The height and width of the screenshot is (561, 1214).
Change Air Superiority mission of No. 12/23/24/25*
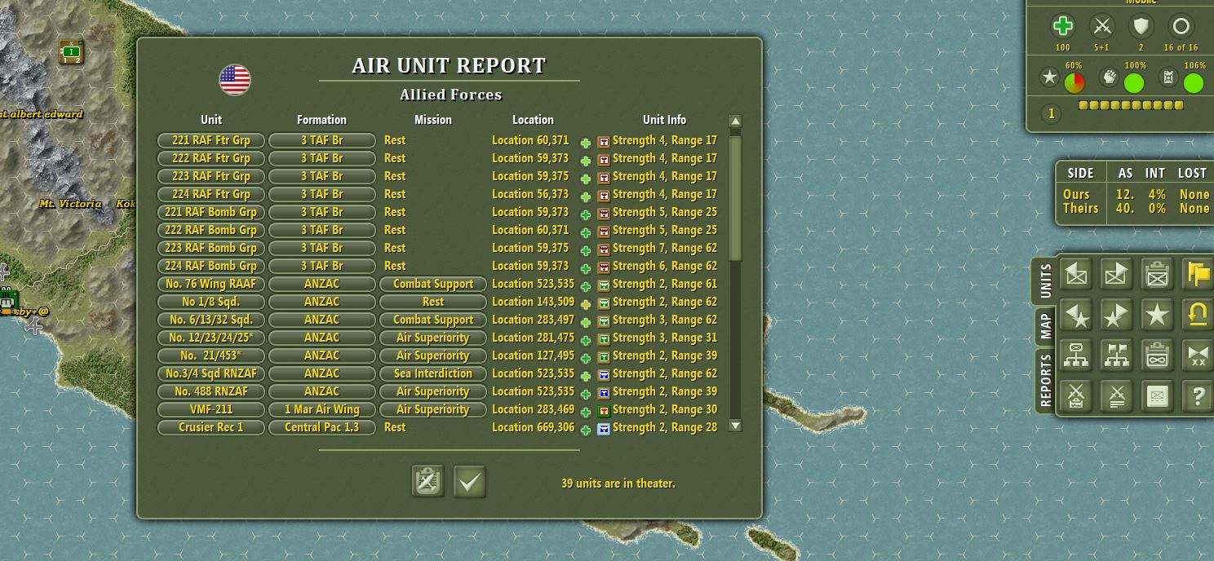coord(433,338)
